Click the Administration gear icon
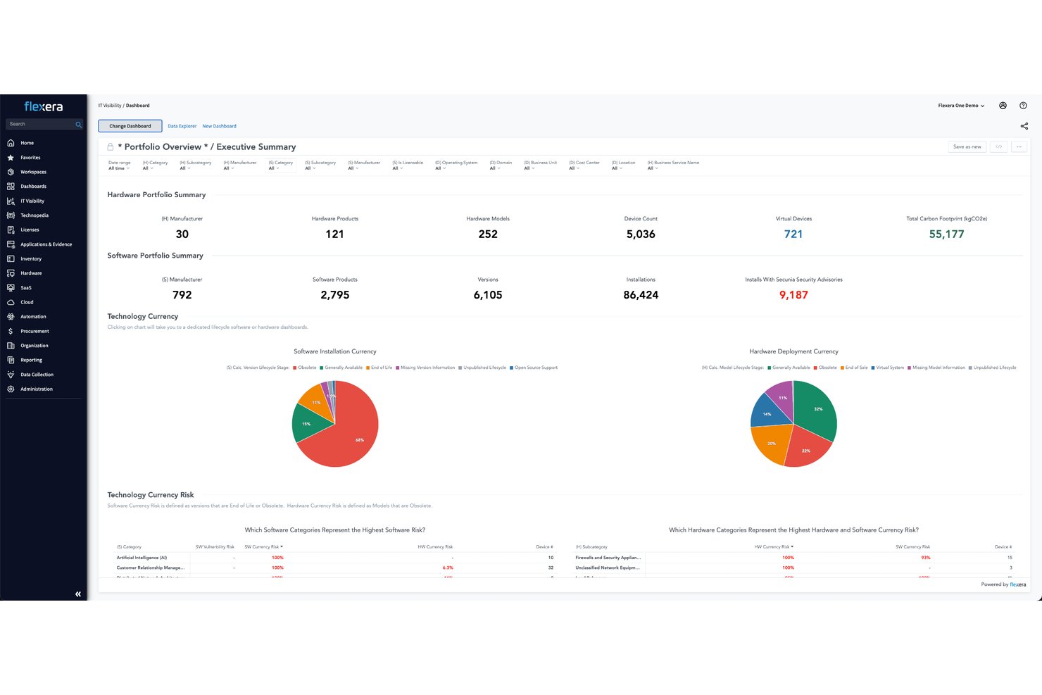Screen dimensions: 1042x695 pyautogui.click(x=11, y=389)
